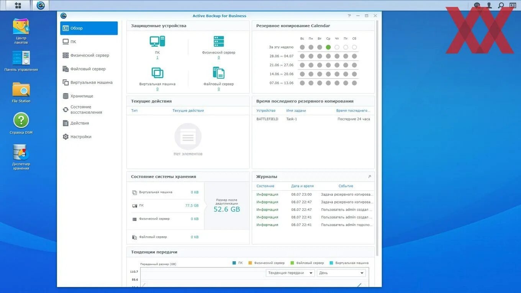Sort by Время последнего column header
521x293 pixels.
353,111
